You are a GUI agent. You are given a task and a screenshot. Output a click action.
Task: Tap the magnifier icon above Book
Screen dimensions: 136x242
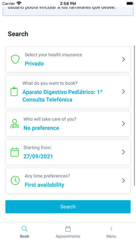[25, 229]
